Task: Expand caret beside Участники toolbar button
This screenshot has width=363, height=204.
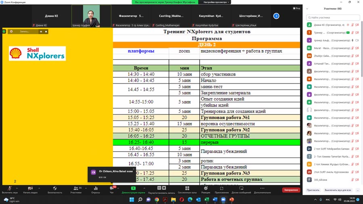Action: click(x=86, y=188)
